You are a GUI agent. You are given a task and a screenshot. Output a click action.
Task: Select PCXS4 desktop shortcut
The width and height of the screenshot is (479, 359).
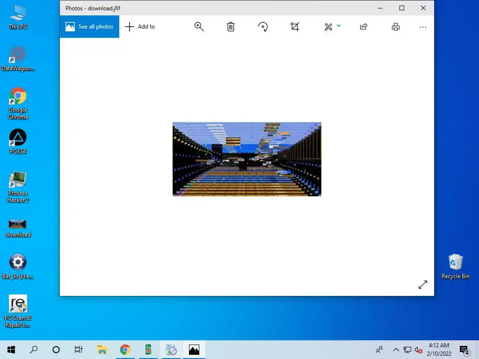18,141
